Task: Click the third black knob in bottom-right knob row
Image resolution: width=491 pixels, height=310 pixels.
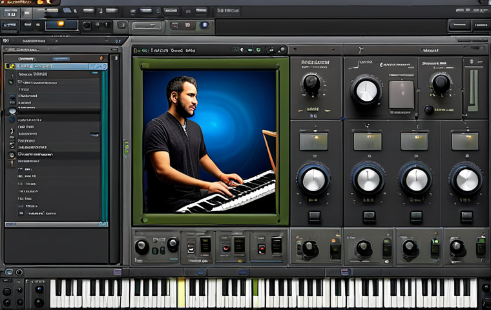Action: coord(410,248)
